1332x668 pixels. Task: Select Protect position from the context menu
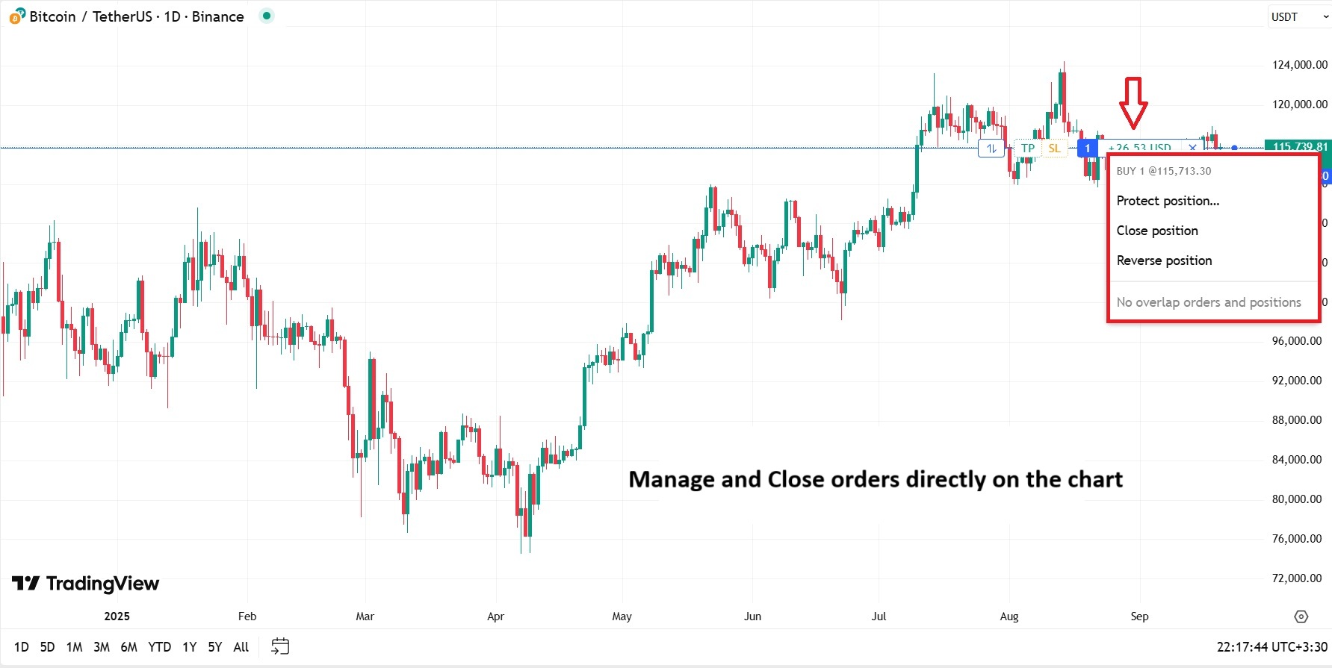point(1168,200)
